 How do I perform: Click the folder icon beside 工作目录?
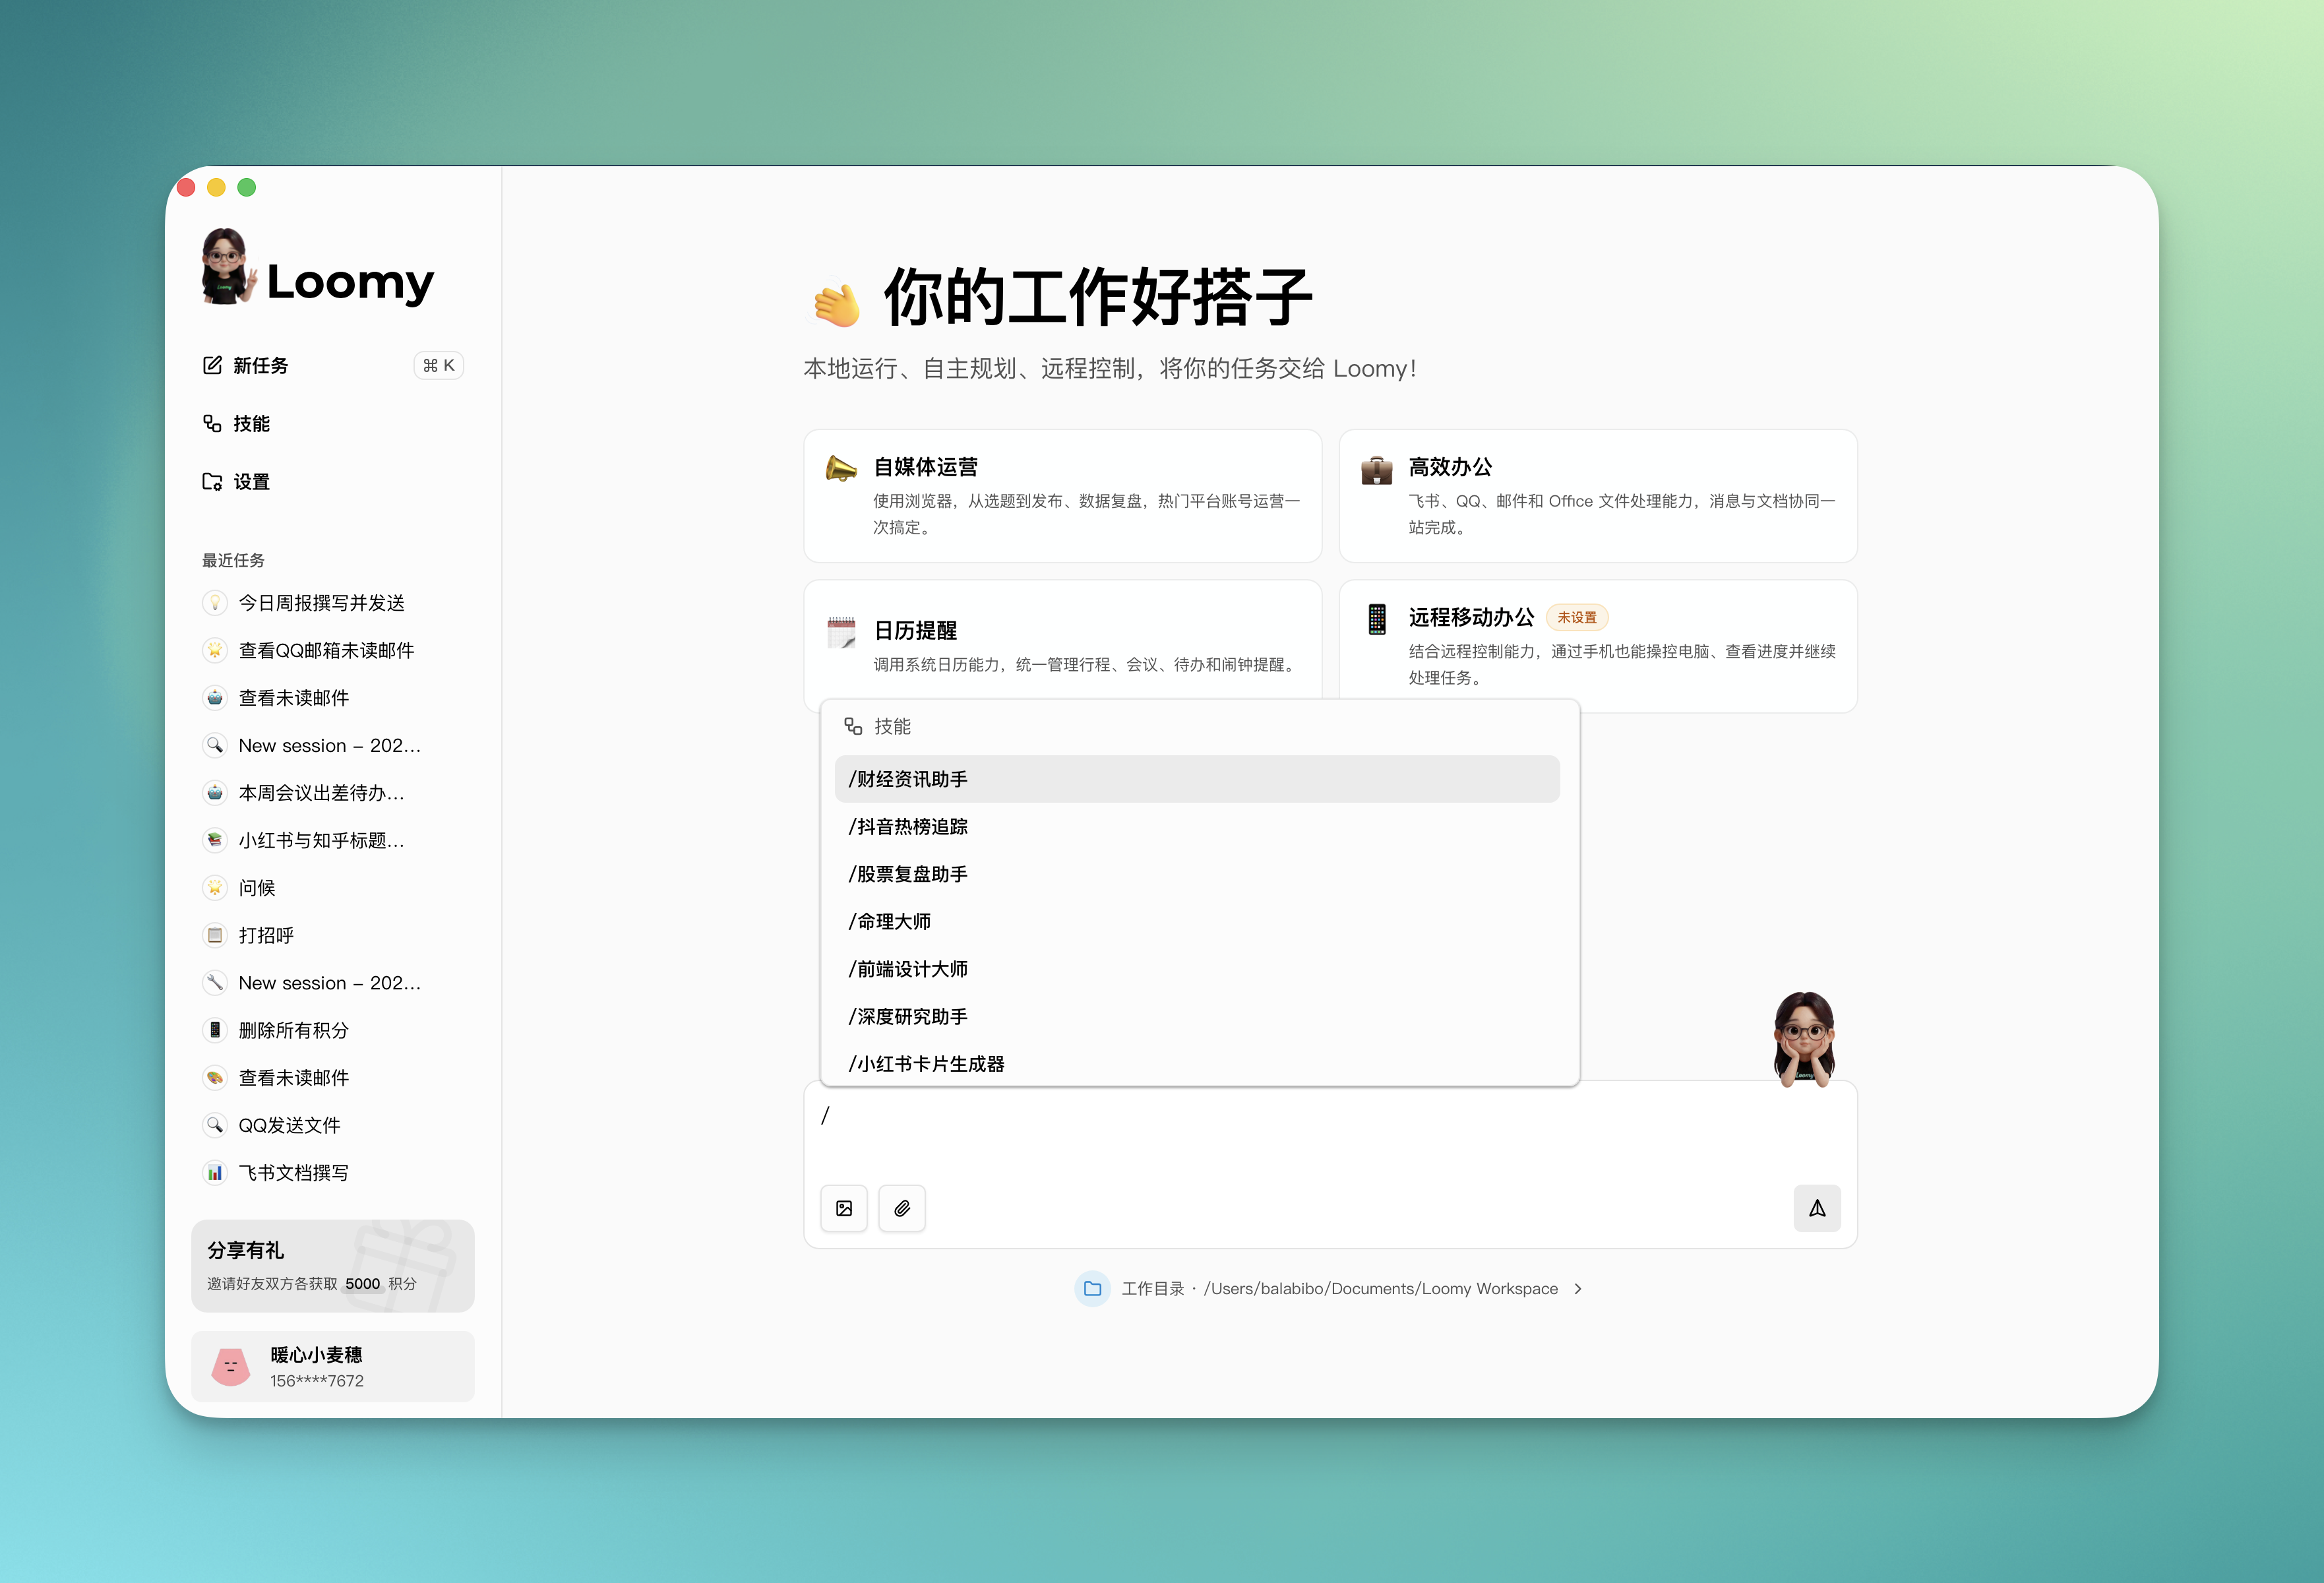pyautogui.click(x=1092, y=1289)
